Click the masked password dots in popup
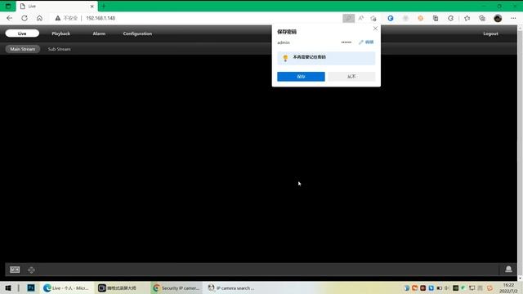The height and width of the screenshot is (294, 523). [346, 42]
